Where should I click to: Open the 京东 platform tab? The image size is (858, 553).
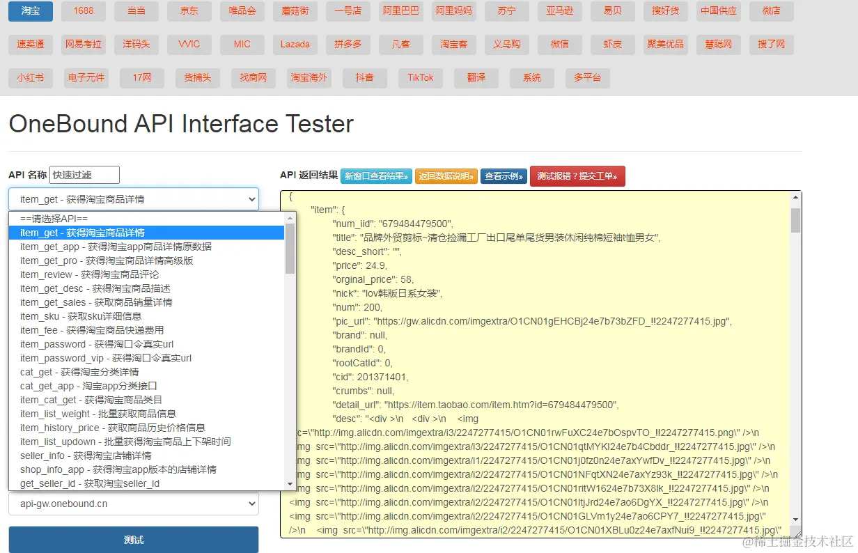point(189,11)
